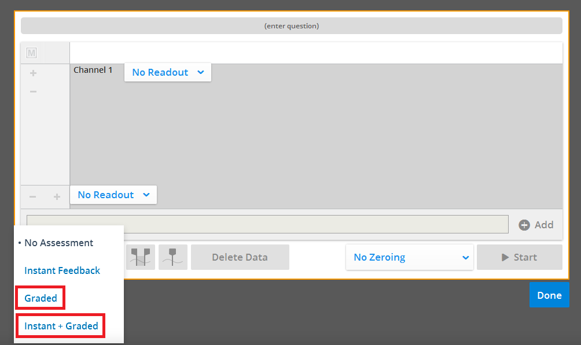Click the Delete Data button
The height and width of the screenshot is (345, 581).
click(240, 257)
